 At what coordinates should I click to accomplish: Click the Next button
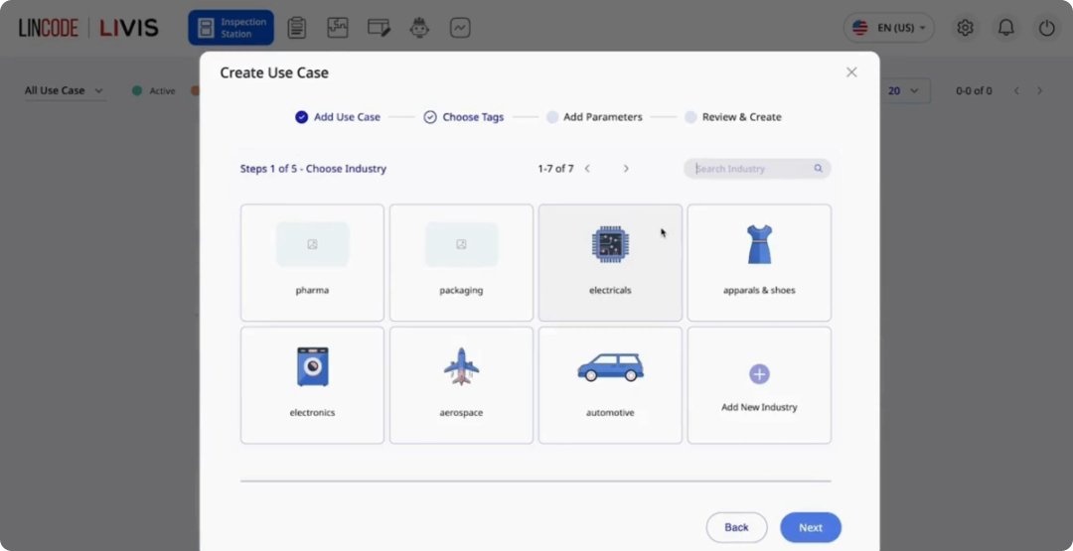[x=810, y=527]
